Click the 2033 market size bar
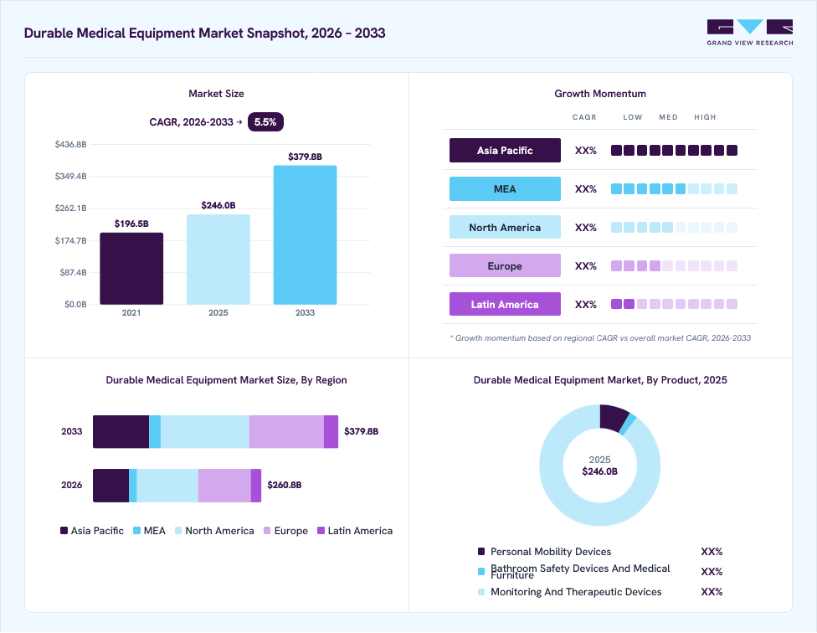Screen dimensions: 817x633 pyautogui.click(x=305, y=235)
